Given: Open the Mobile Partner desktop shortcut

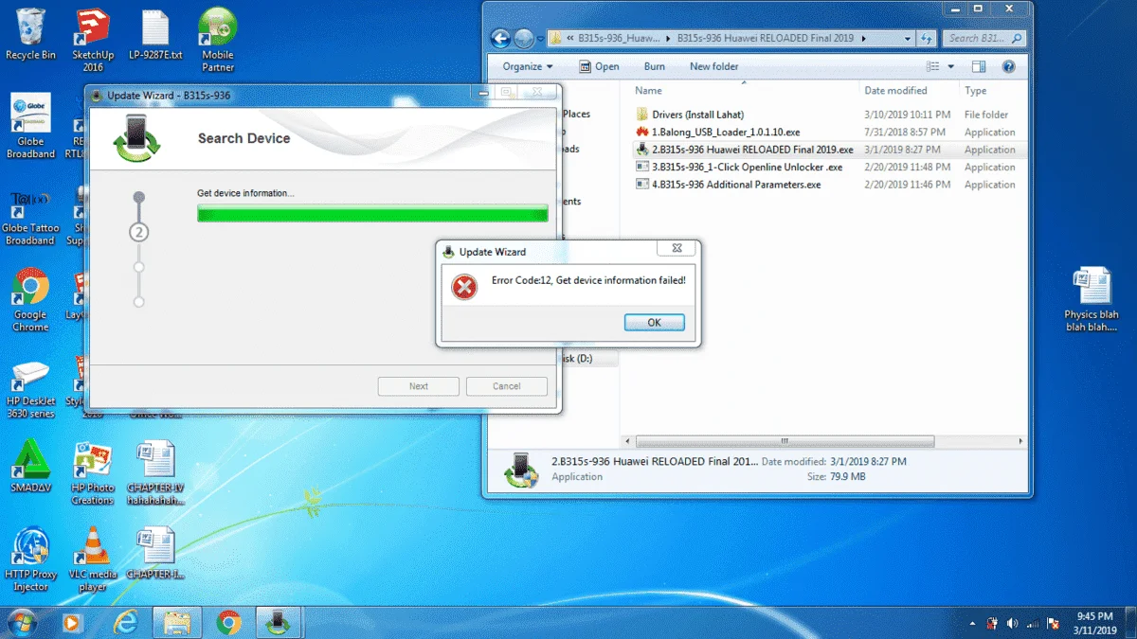Looking at the screenshot, I should point(218,41).
